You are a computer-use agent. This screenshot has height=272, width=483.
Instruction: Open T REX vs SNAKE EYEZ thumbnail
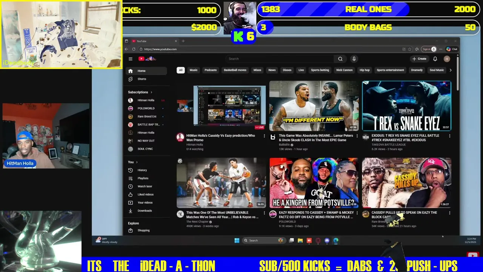coord(406,106)
